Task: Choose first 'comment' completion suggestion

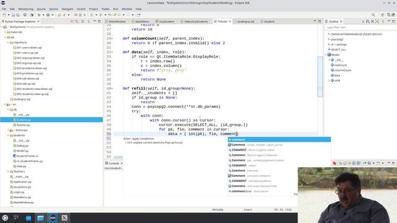Action: click(x=279, y=139)
